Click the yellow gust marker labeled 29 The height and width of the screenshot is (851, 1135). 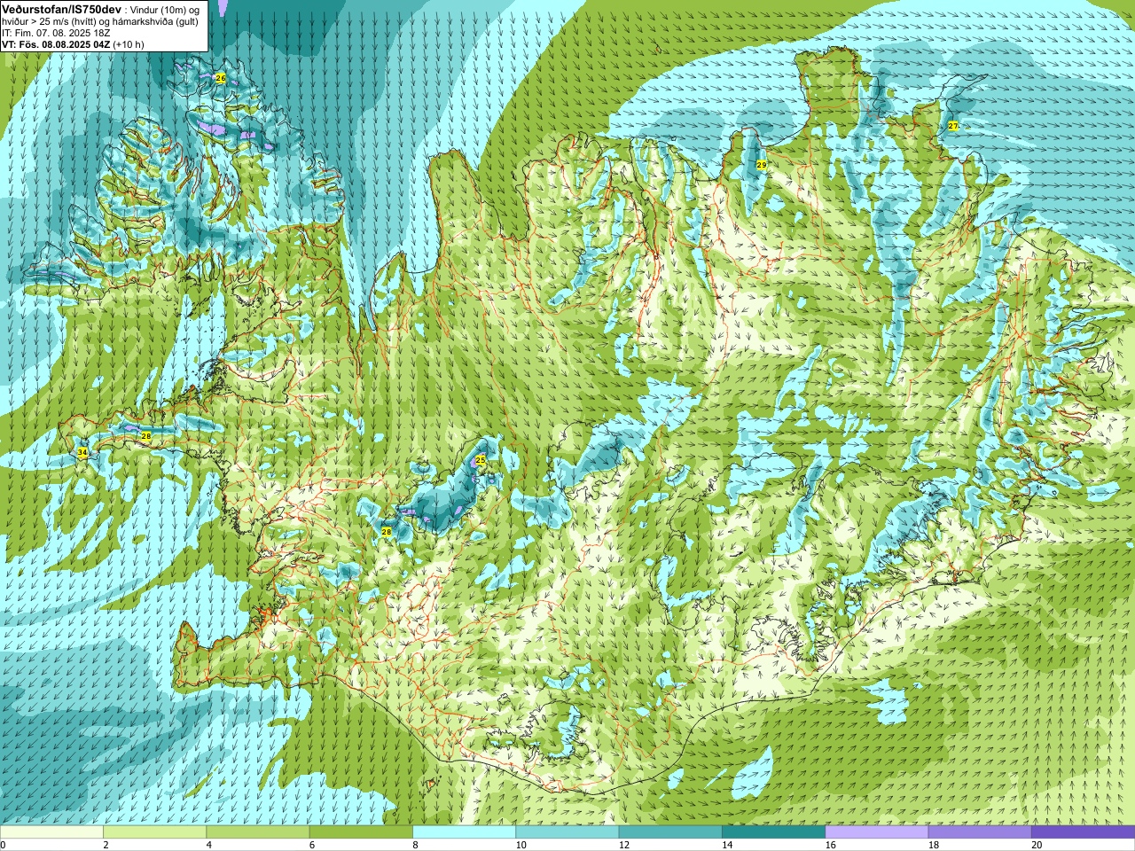[x=762, y=165]
